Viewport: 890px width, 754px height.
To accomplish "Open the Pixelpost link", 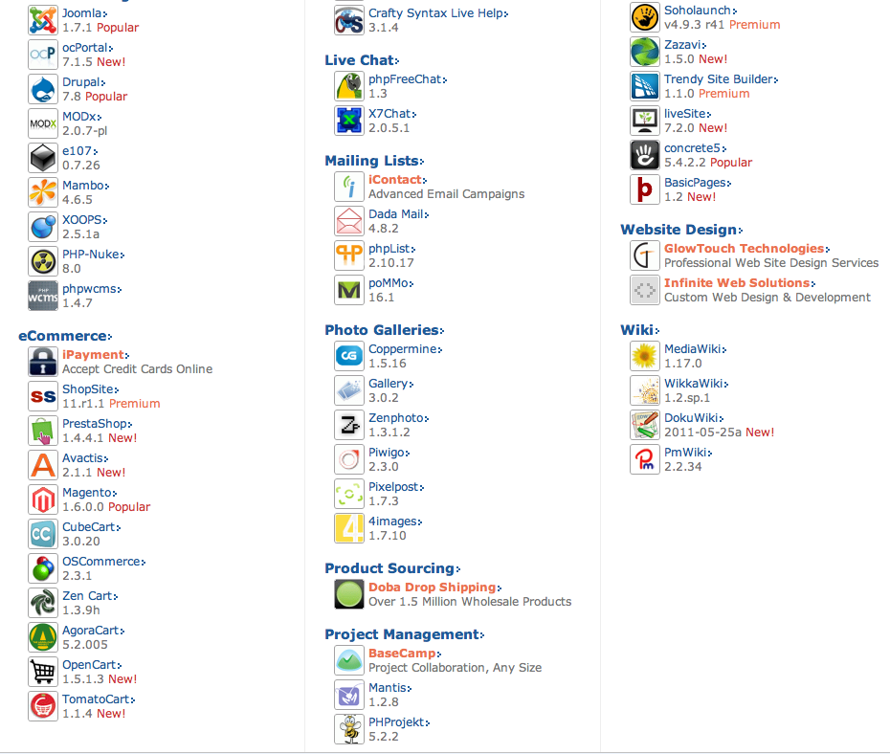I will [x=395, y=487].
